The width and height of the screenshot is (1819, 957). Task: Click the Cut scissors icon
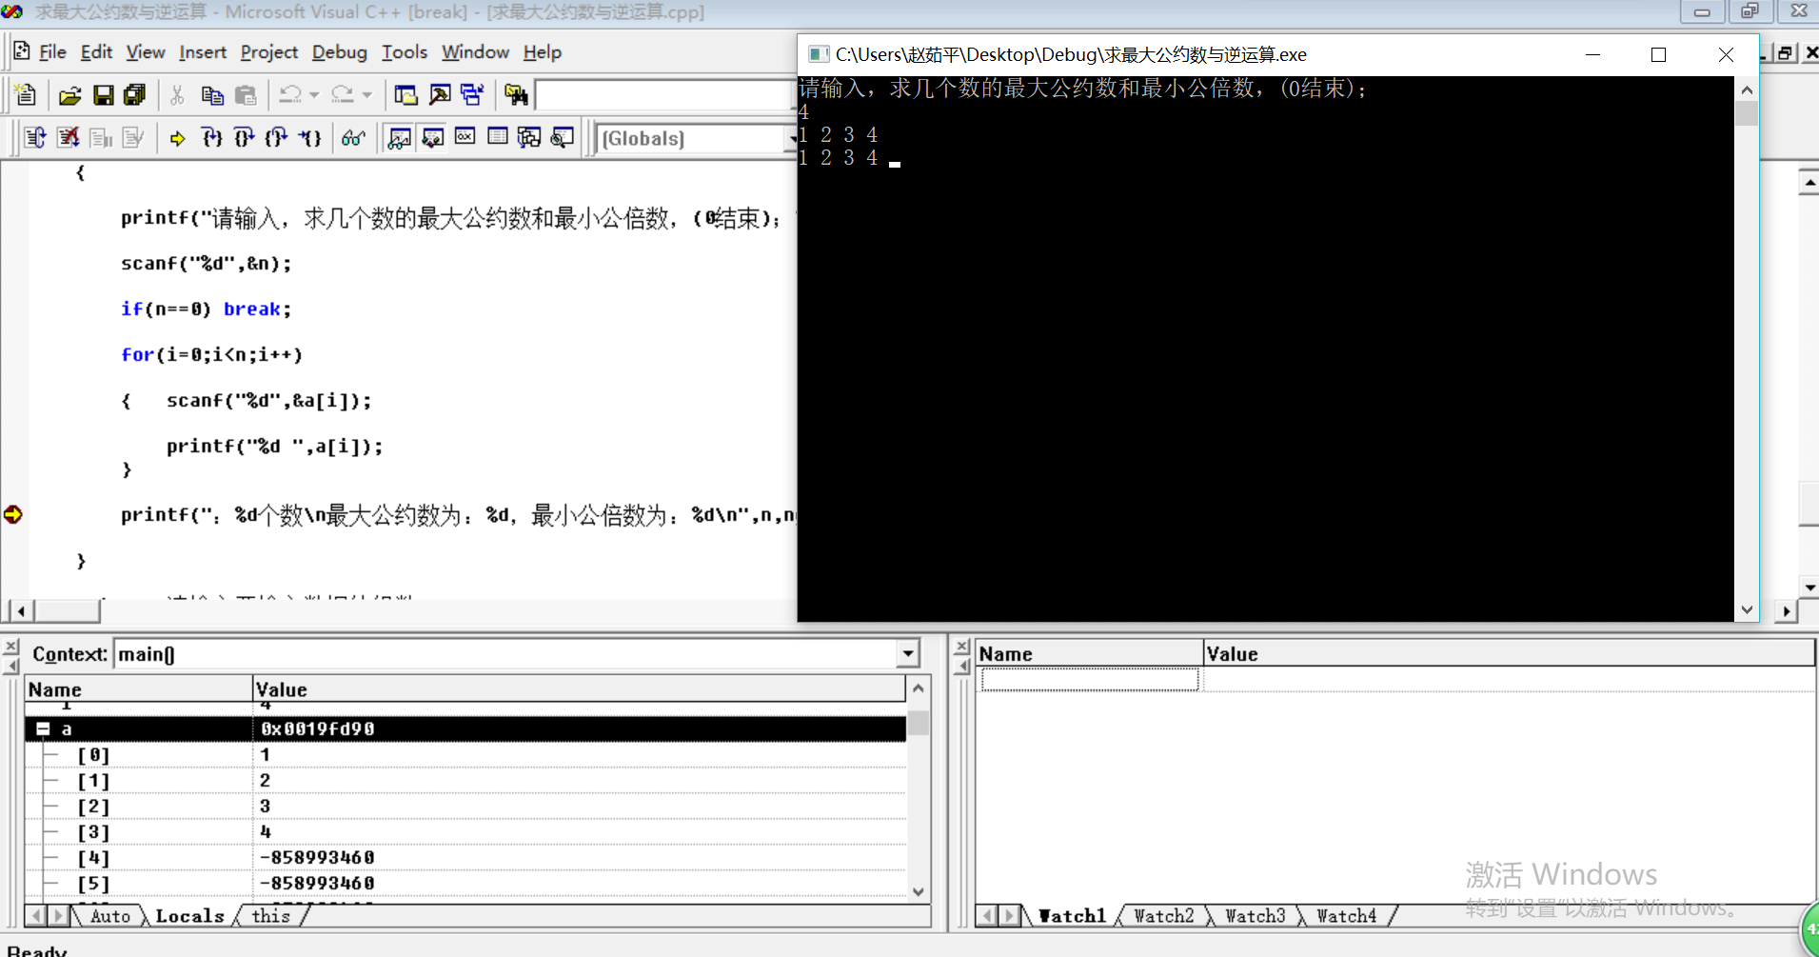177,95
